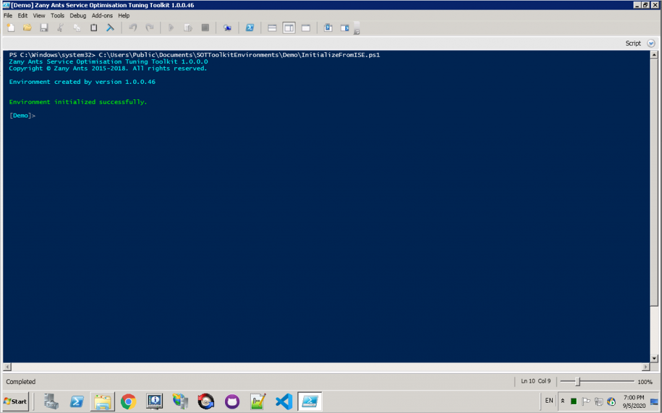Viewport: 662px width, 413px height.
Task: Click 'Environment created by version' line
Action: (82, 82)
